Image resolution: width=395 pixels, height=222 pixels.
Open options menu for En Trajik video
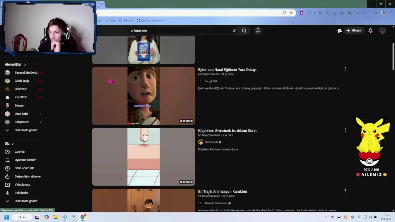pyautogui.click(x=345, y=191)
